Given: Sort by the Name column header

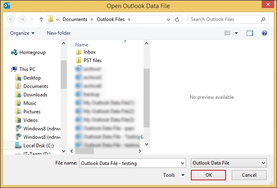Looking at the screenshot, I should [x=82, y=45].
